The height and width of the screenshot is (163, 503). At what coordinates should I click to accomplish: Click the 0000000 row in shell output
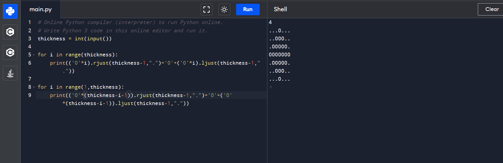[x=279, y=55]
